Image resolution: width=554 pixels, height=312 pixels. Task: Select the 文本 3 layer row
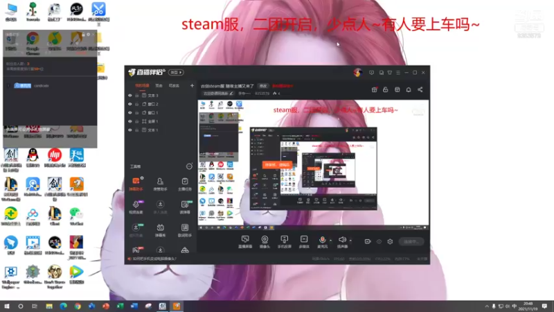tap(161, 96)
